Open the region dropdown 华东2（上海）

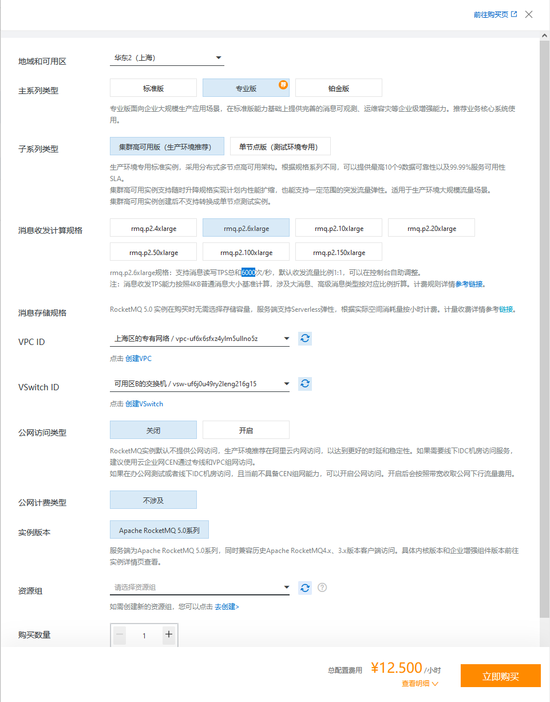pyautogui.click(x=167, y=58)
